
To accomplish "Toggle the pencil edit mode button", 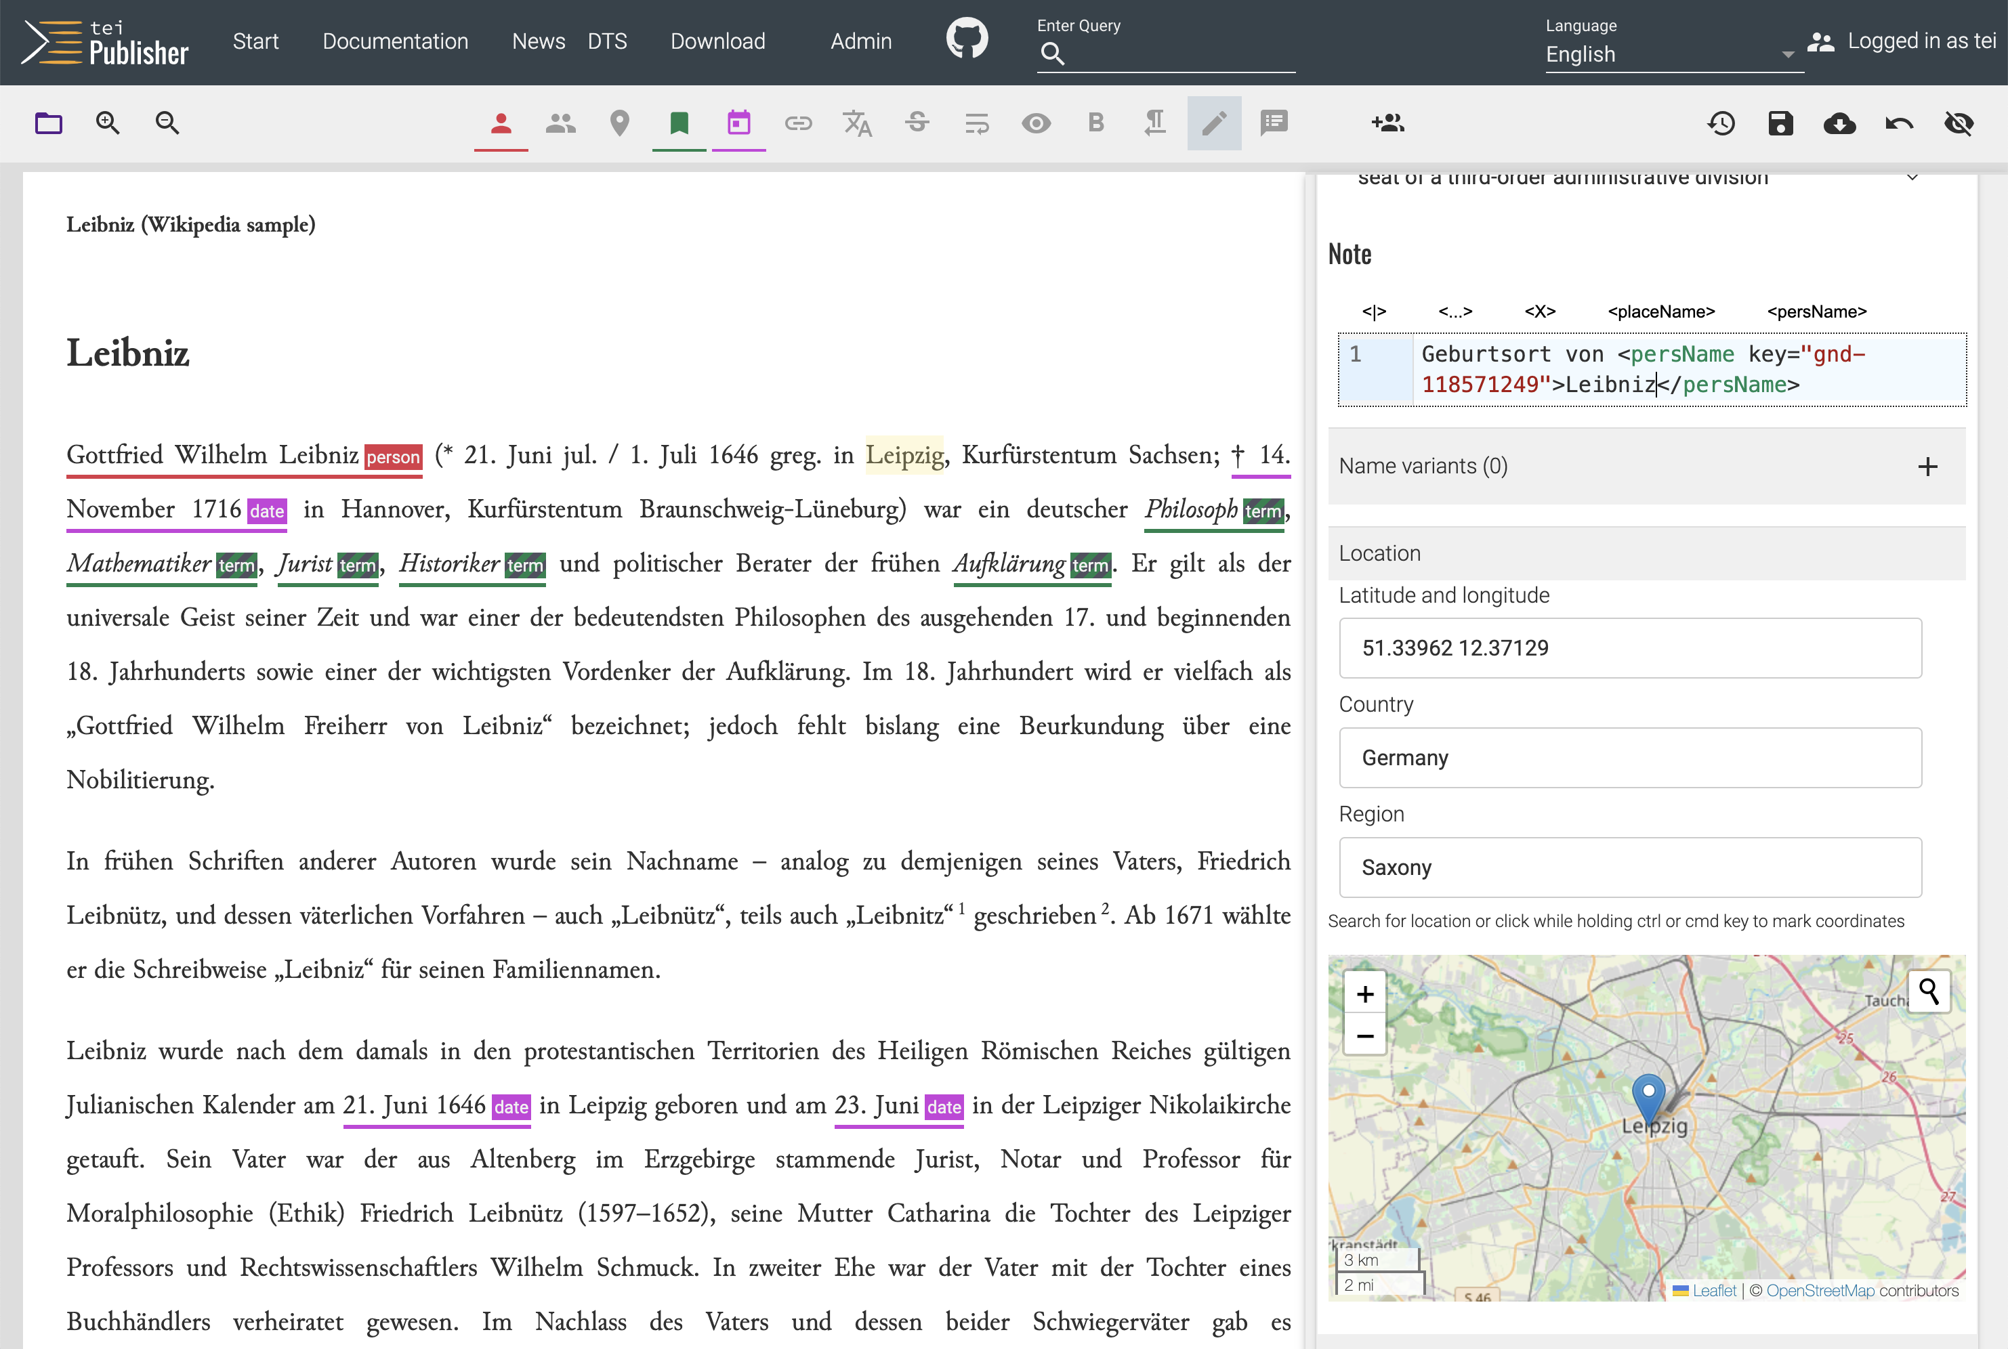I will [1213, 123].
